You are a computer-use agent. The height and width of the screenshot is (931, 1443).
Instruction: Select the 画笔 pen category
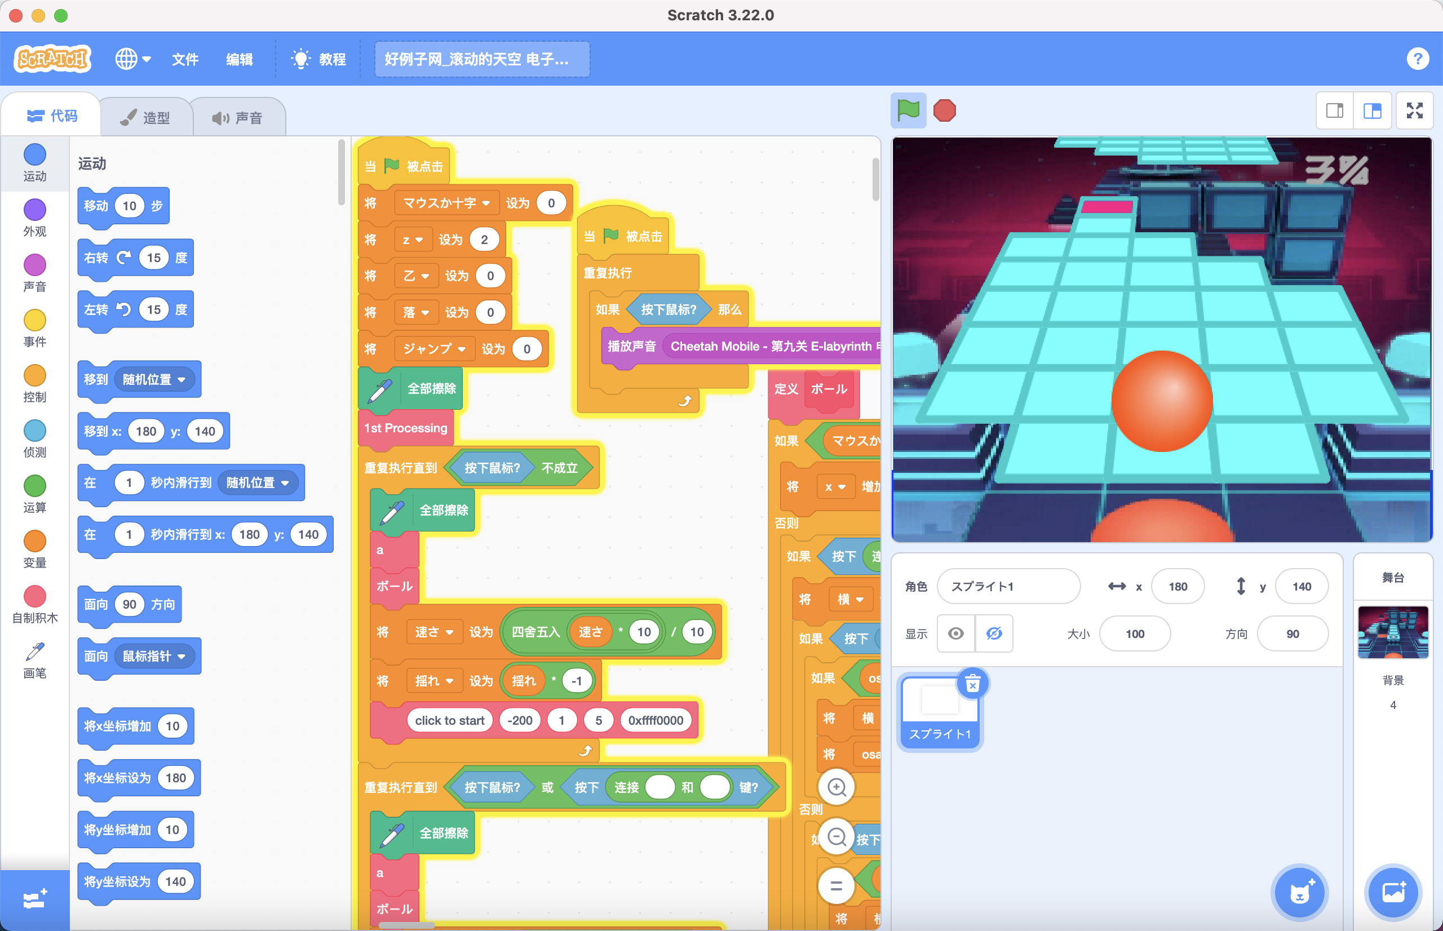(x=34, y=660)
